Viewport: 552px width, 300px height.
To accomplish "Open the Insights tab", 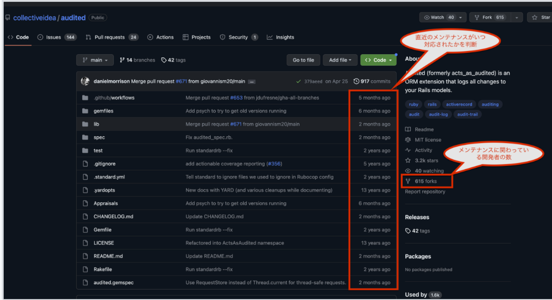I will [x=280, y=37].
